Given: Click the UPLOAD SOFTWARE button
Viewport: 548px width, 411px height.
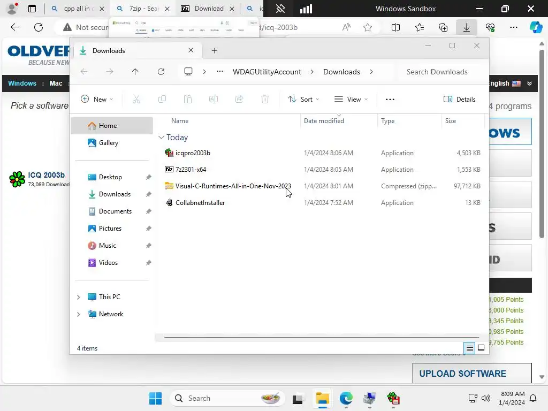Looking at the screenshot, I should [x=472, y=373].
